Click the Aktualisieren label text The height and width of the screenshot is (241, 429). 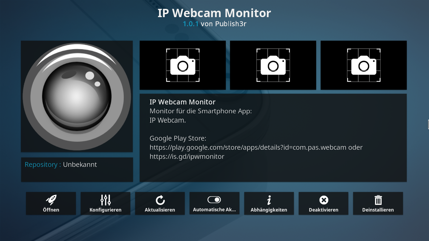coord(160,210)
